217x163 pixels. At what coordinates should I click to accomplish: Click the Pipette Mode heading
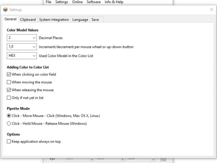tap(18, 108)
